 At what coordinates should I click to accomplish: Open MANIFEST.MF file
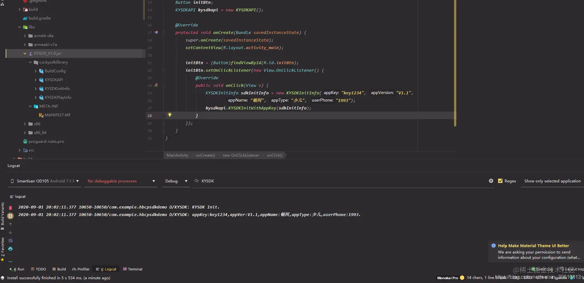tap(55, 115)
